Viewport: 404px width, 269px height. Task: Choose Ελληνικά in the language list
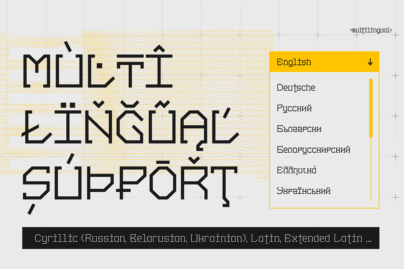pos(297,170)
